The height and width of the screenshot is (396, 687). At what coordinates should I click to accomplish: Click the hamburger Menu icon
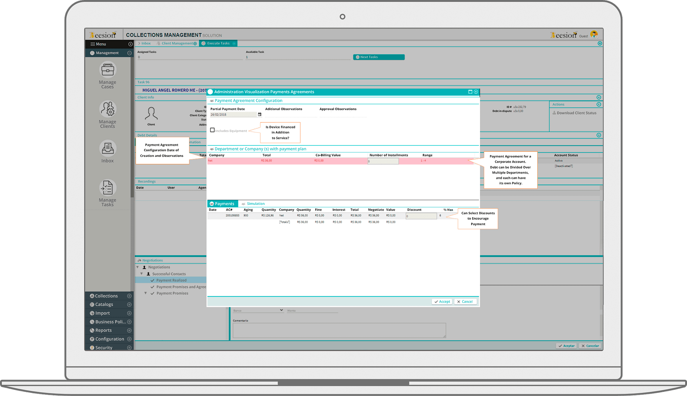(x=92, y=44)
